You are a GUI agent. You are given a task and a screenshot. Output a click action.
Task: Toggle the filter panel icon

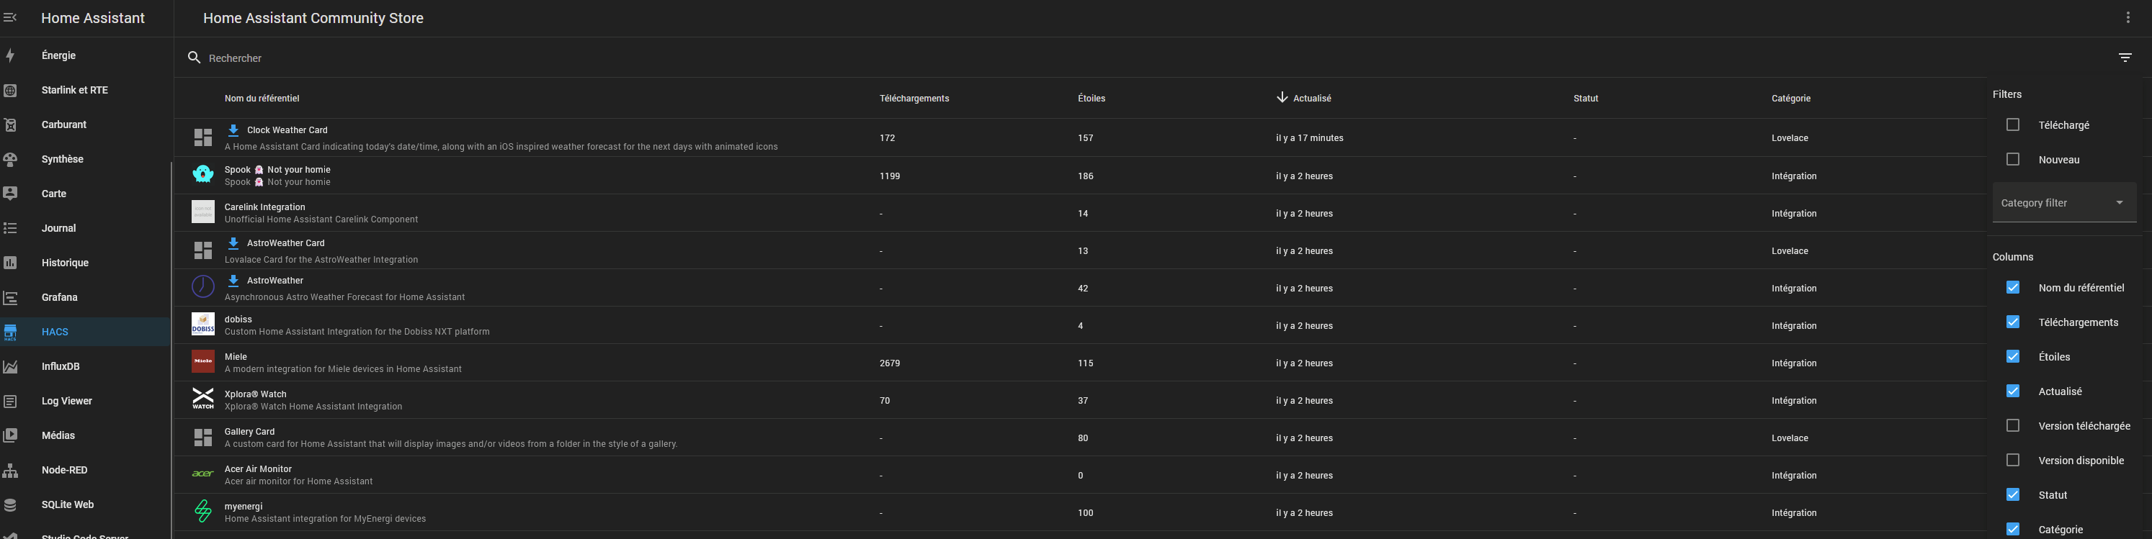pos(2125,58)
